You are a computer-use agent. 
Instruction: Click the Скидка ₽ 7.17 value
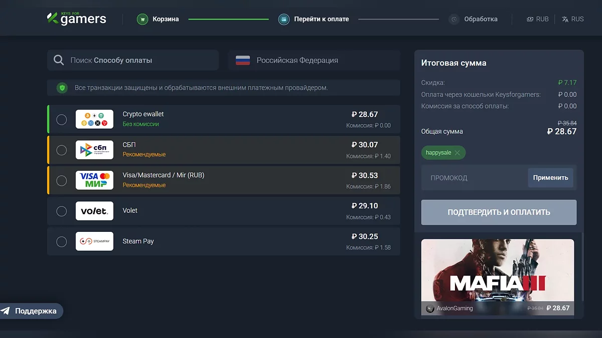pos(567,83)
